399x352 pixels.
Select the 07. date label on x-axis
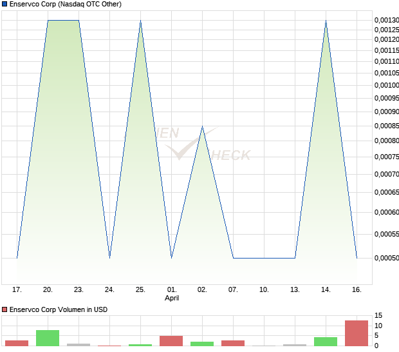point(233,290)
